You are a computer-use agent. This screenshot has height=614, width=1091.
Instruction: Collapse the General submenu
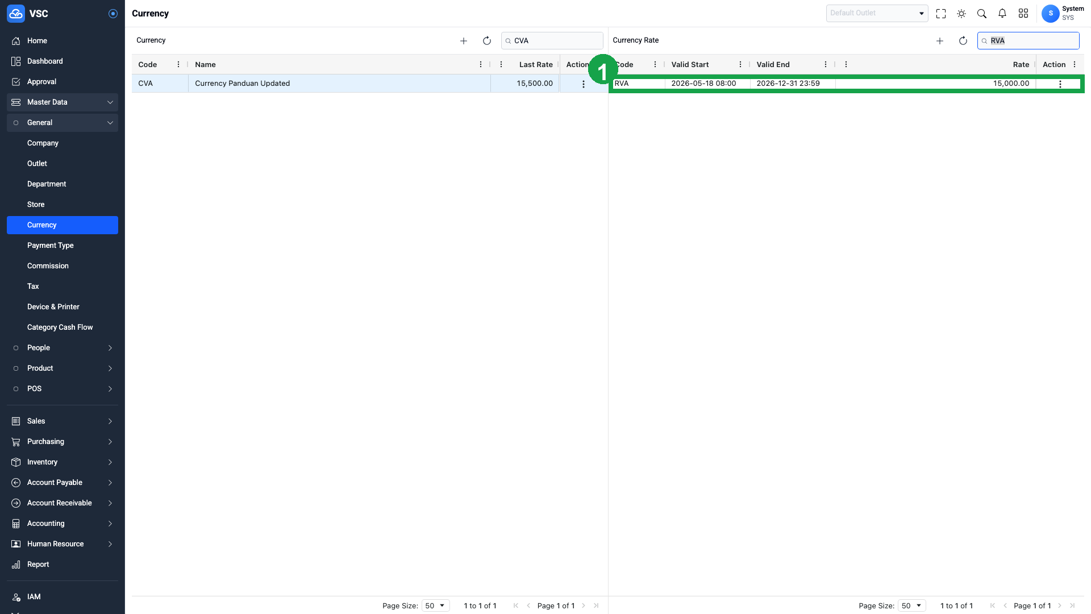pyautogui.click(x=63, y=123)
